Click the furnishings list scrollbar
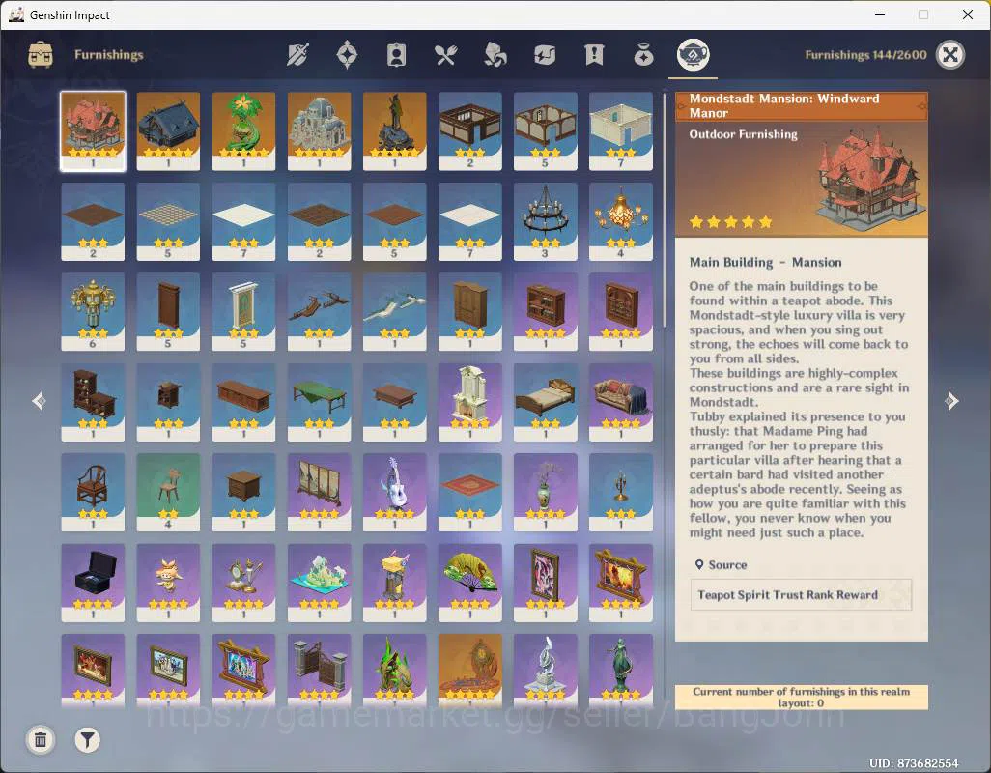 tap(665, 211)
